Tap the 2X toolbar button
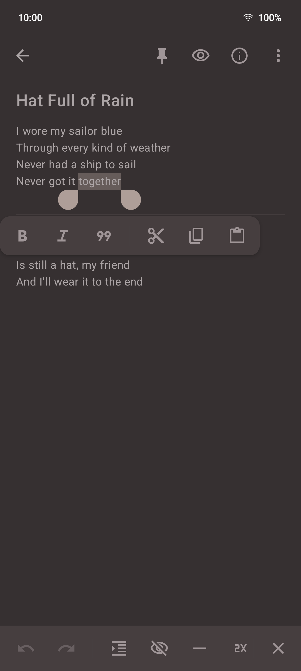 (240, 648)
